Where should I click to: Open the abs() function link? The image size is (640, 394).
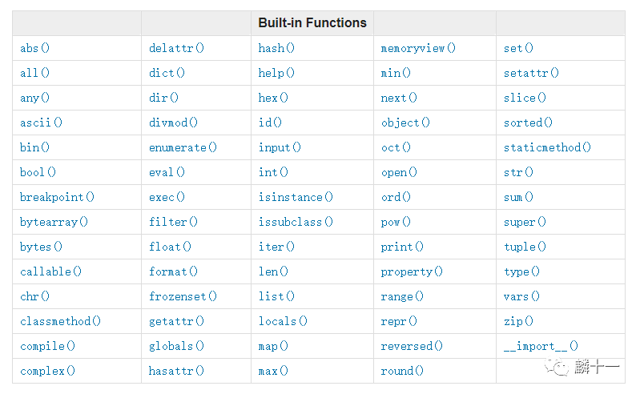(34, 48)
